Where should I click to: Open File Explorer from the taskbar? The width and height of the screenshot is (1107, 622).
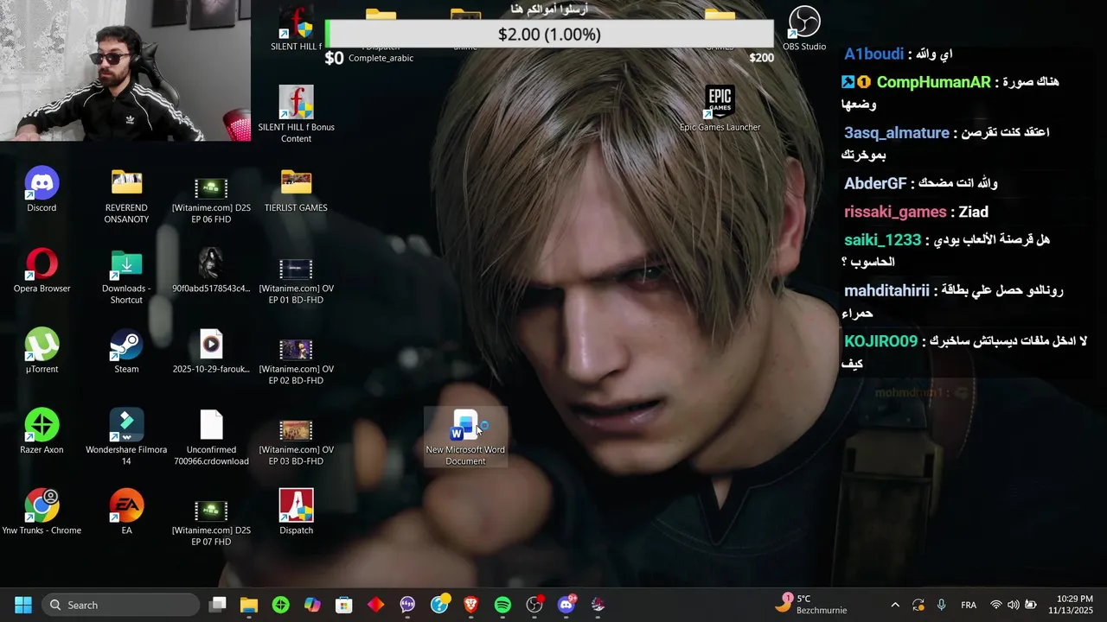tap(249, 605)
